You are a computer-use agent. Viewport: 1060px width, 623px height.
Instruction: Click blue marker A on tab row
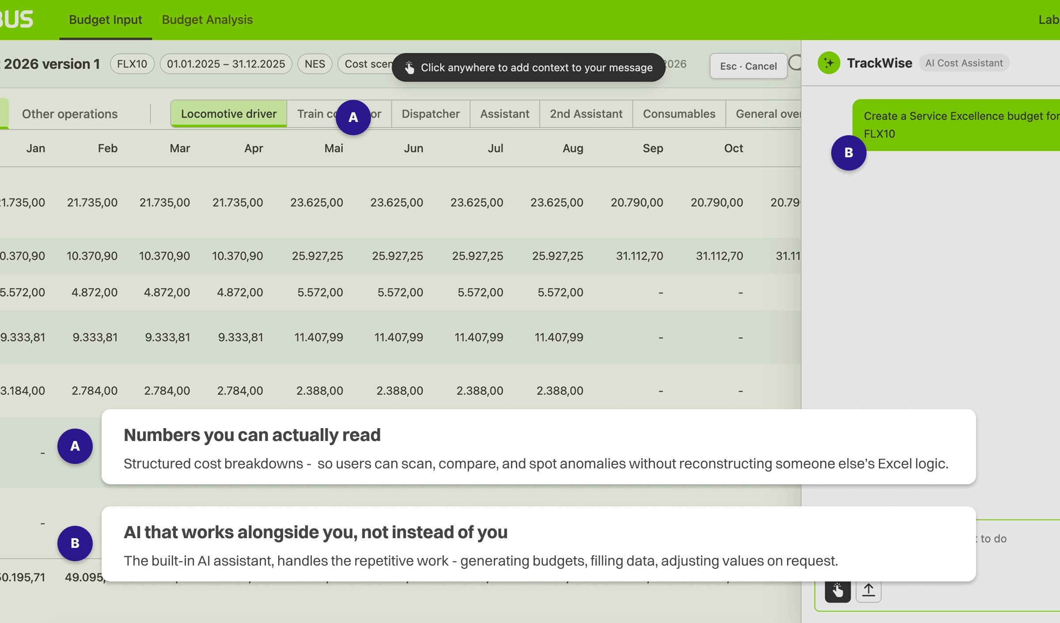point(353,117)
